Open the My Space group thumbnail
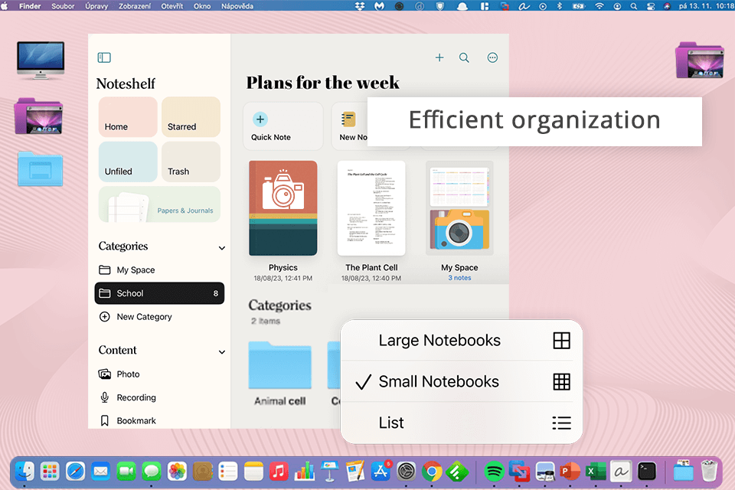 pos(459,208)
